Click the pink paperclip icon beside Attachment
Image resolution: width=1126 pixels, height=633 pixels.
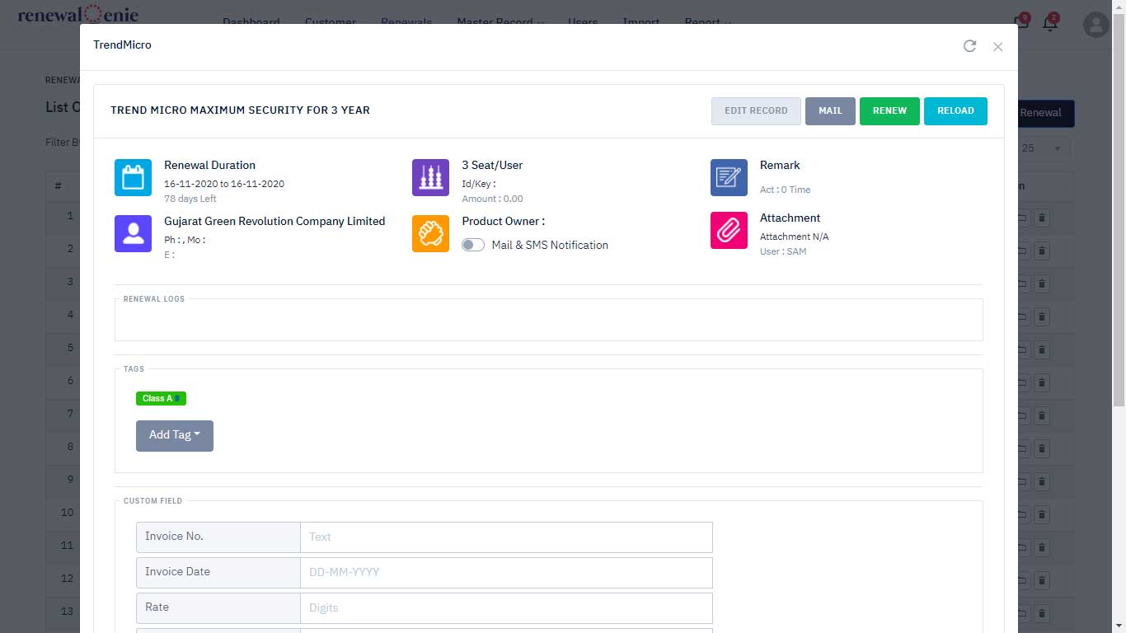click(x=729, y=230)
